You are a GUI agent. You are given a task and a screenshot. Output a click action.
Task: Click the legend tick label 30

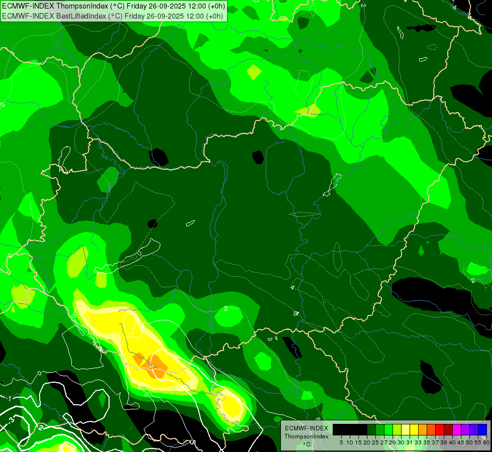click(401, 442)
